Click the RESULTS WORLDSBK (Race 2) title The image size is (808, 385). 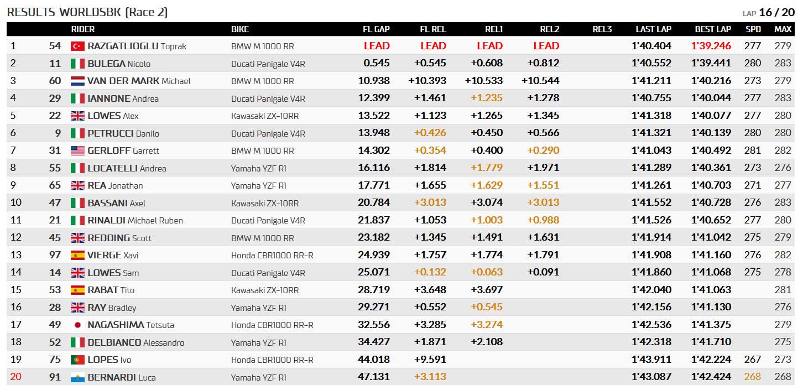click(x=87, y=12)
